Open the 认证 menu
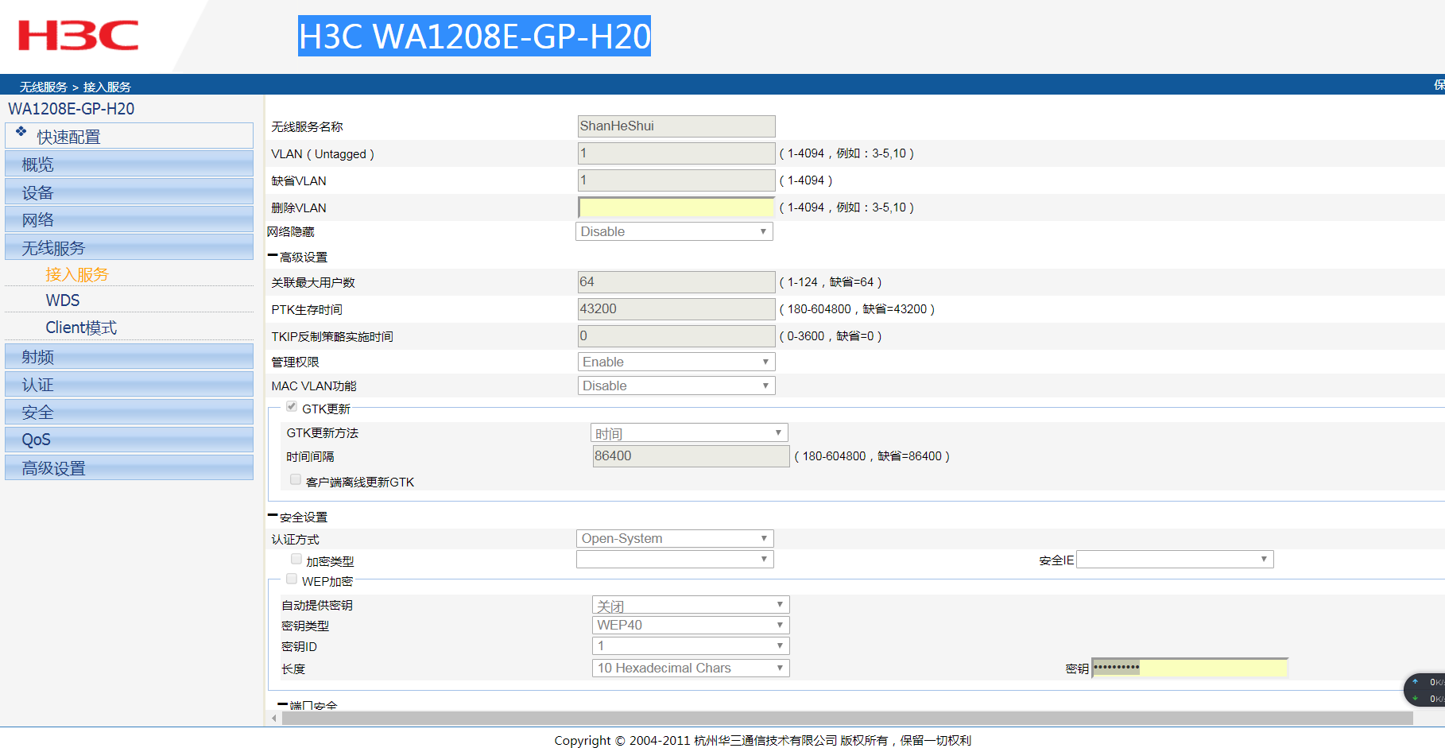 pyautogui.click(x=129, y=384)
